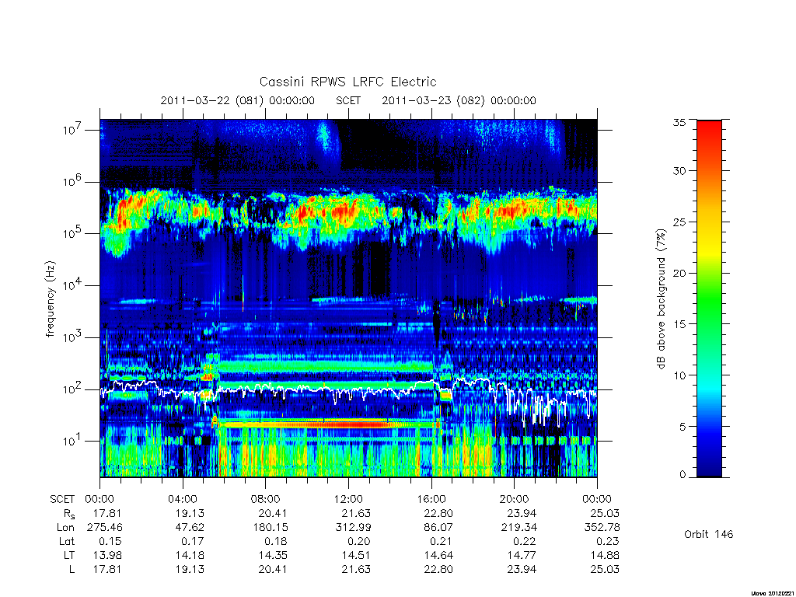Image resolution: width=796 pixels, height=597 pixels.
Task: Select the 10^7 frequency axis tick label
Action: tap(73, 130)
